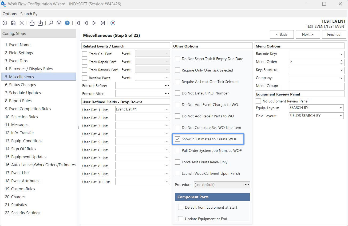The height and width of the screenshot is (226, 348).
Task: Go to the previous record icon
Action: coord(86,23)
